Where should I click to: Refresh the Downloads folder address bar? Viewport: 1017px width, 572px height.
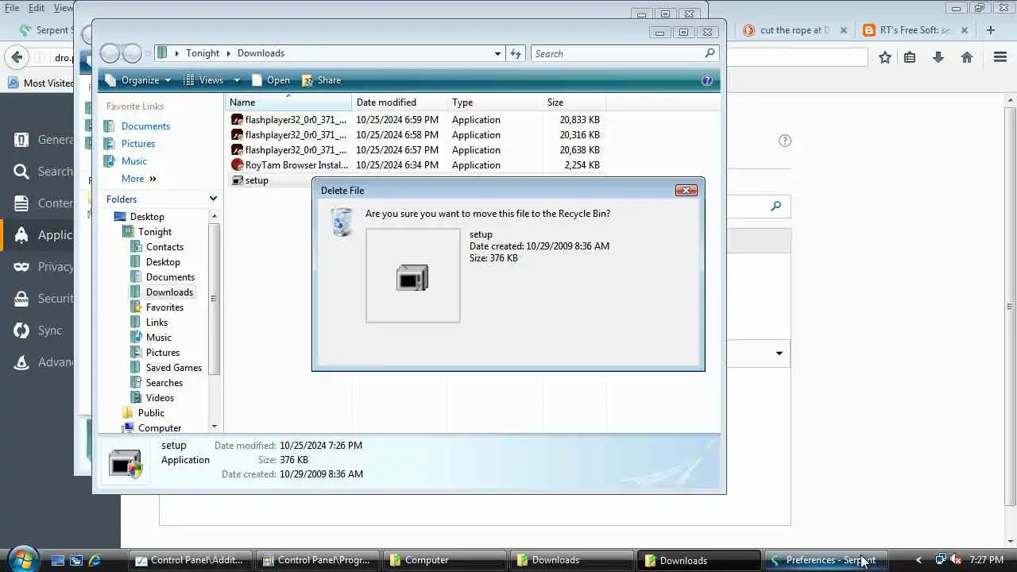[516, 53]
